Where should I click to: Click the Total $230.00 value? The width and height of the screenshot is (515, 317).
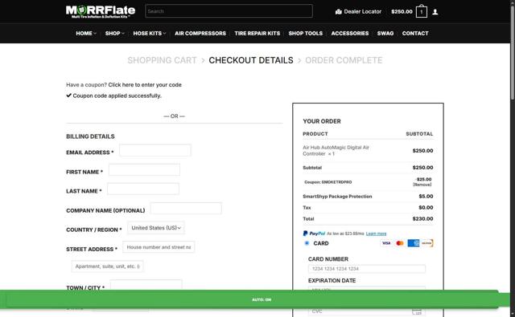coord(422,218)
